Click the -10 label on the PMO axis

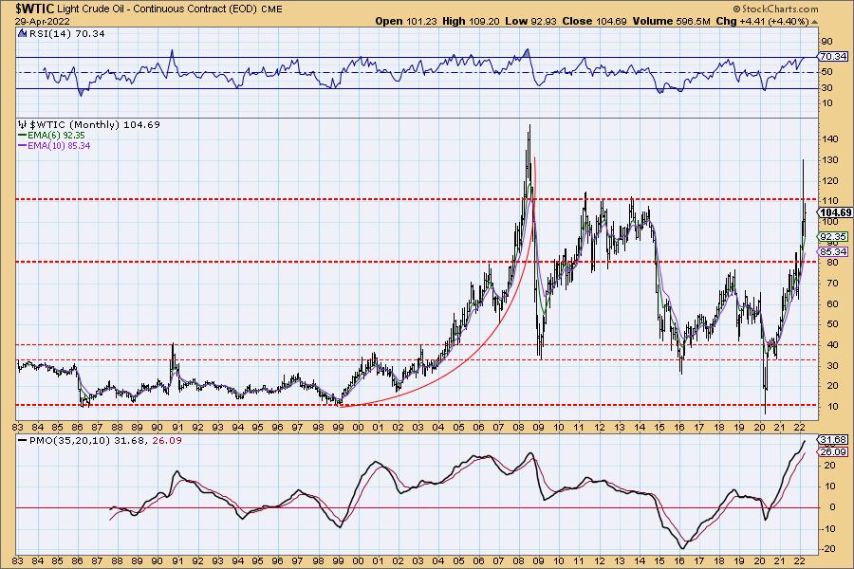827,528
